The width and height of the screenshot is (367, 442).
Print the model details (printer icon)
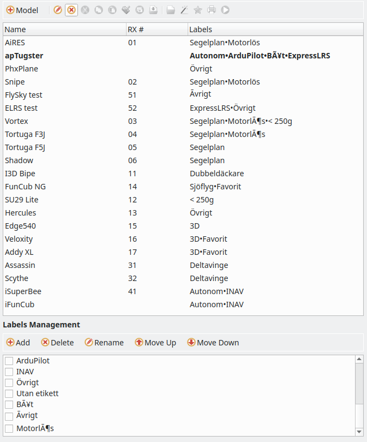pos(211,10)
